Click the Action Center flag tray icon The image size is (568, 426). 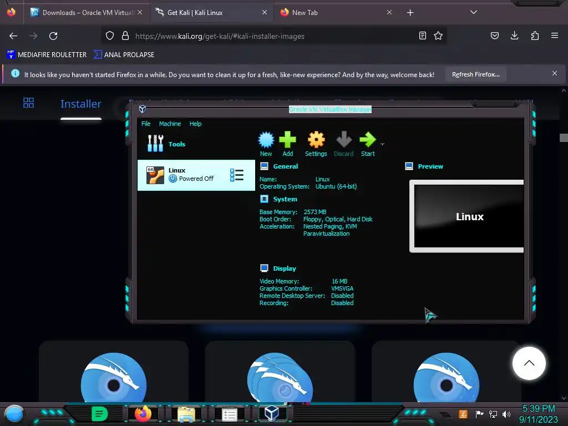click(x=479, y=414)
